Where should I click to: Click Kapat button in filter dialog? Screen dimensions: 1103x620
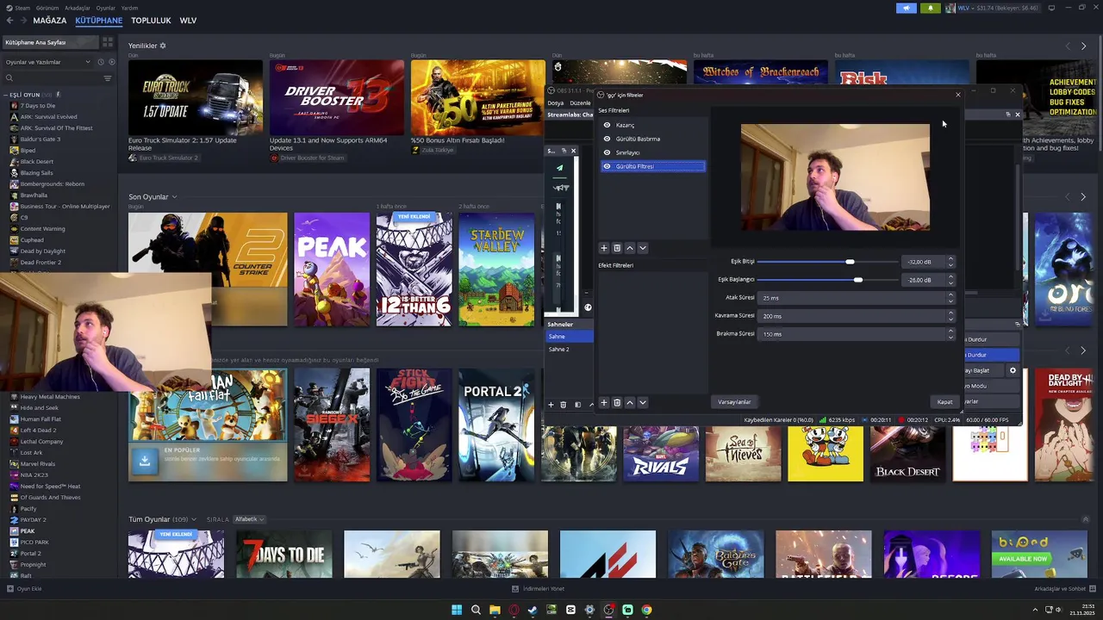click(x=944, y=402)
